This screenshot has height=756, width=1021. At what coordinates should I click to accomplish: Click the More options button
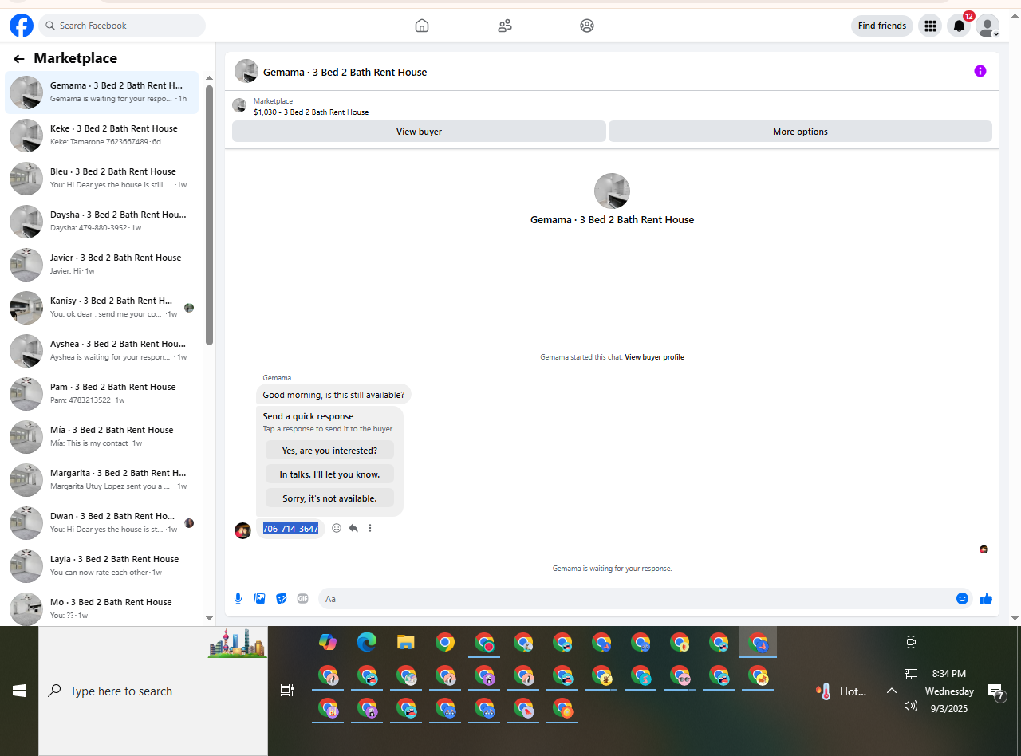click(x=800, y=132)
